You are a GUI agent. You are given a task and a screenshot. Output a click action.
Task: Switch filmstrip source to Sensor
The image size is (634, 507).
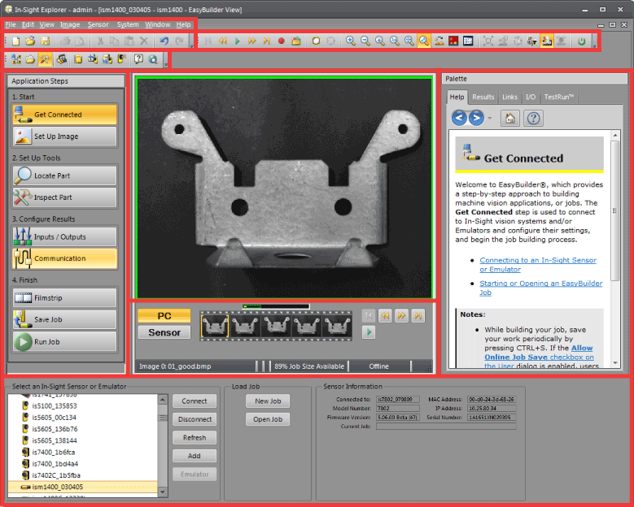(x=164, y=331)
